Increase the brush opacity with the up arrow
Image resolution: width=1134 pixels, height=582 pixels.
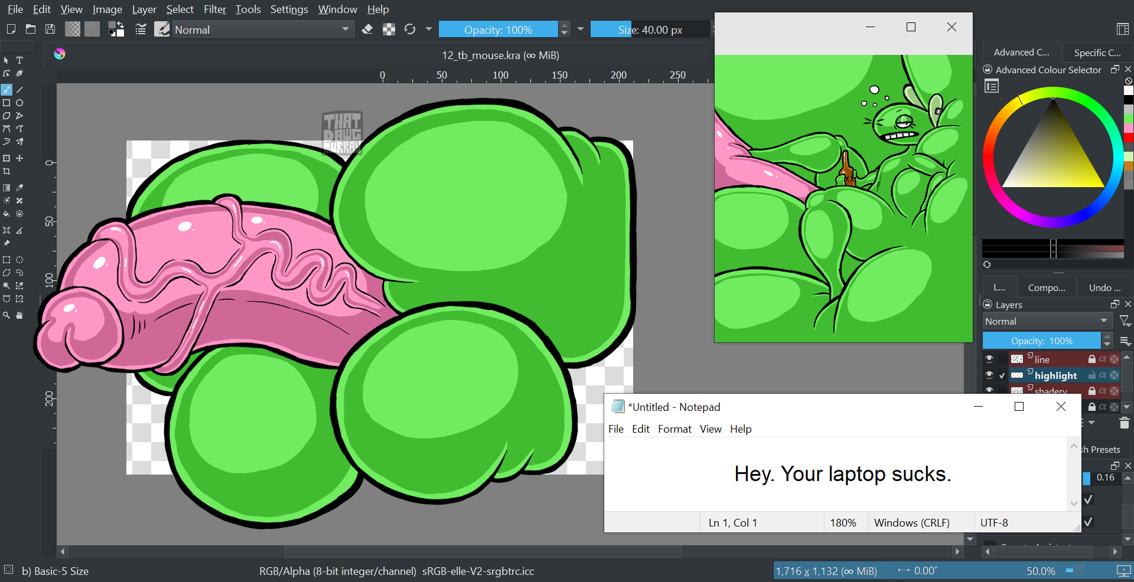click(565, 25)
